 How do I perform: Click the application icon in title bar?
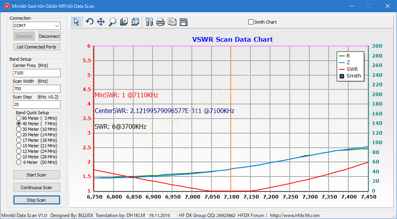click(x=7, y=6)
